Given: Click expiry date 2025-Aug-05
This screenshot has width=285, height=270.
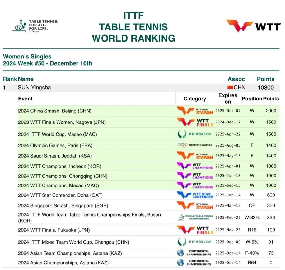Looking at the screenshot, I should pos(228,145).
